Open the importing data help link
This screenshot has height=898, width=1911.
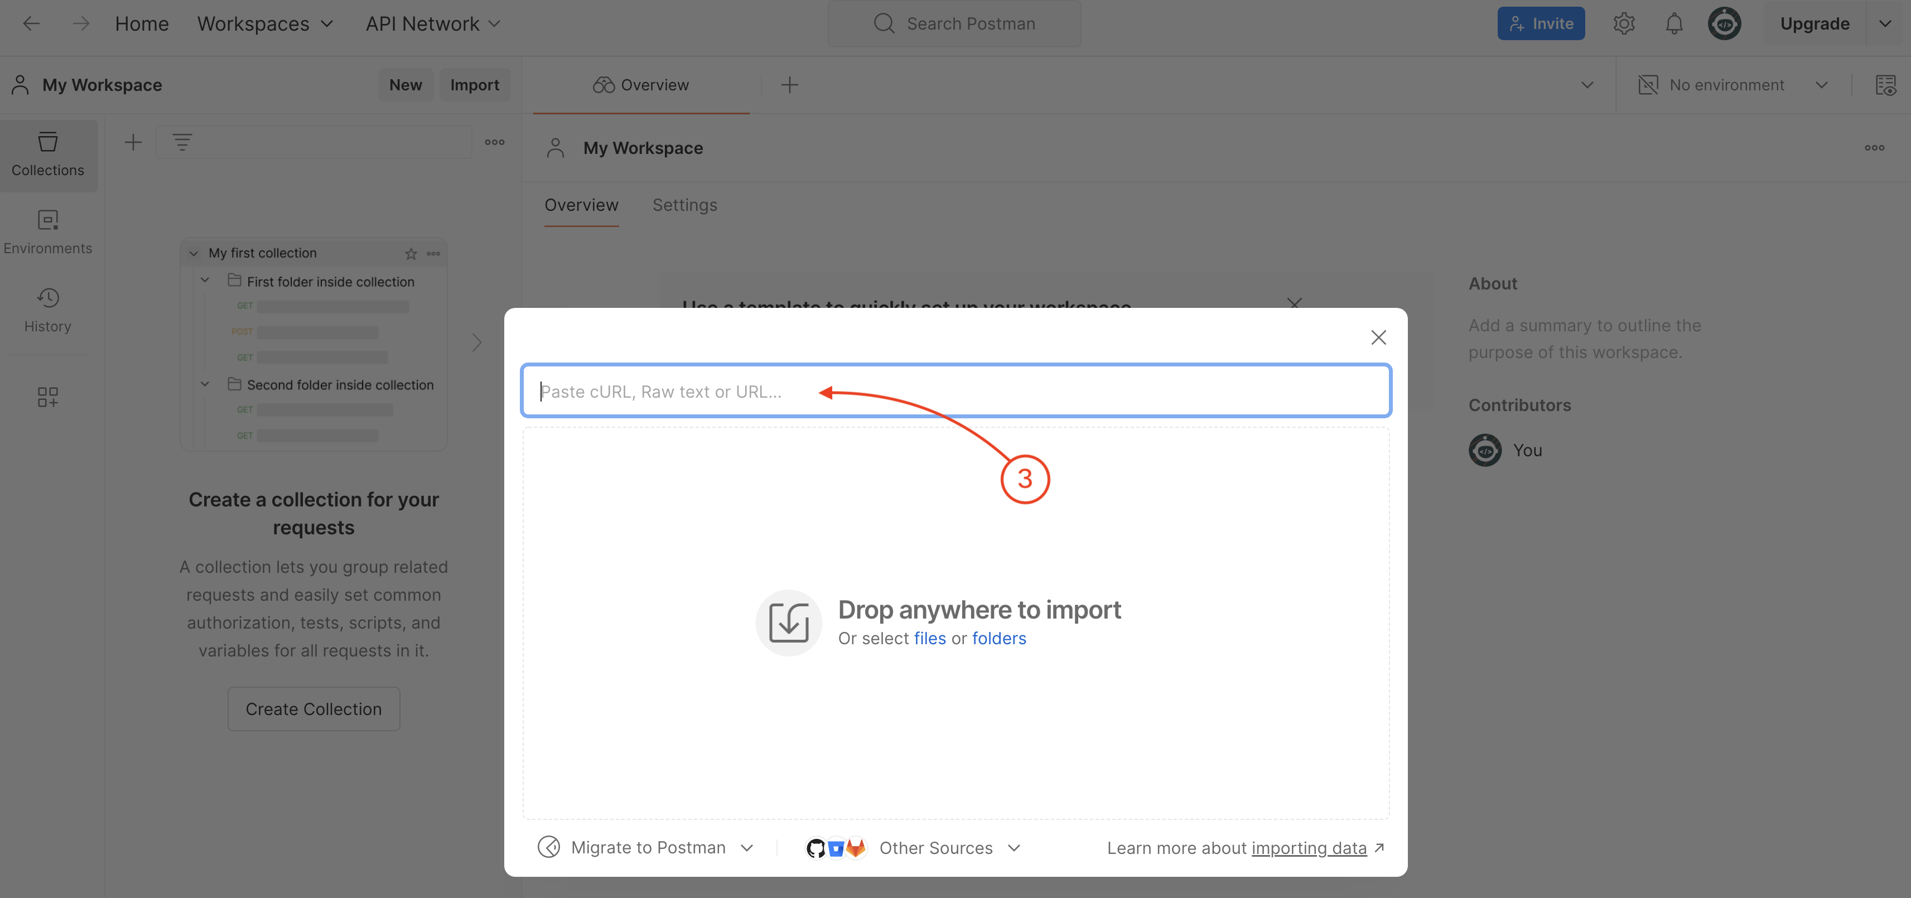coord(1309,848)
